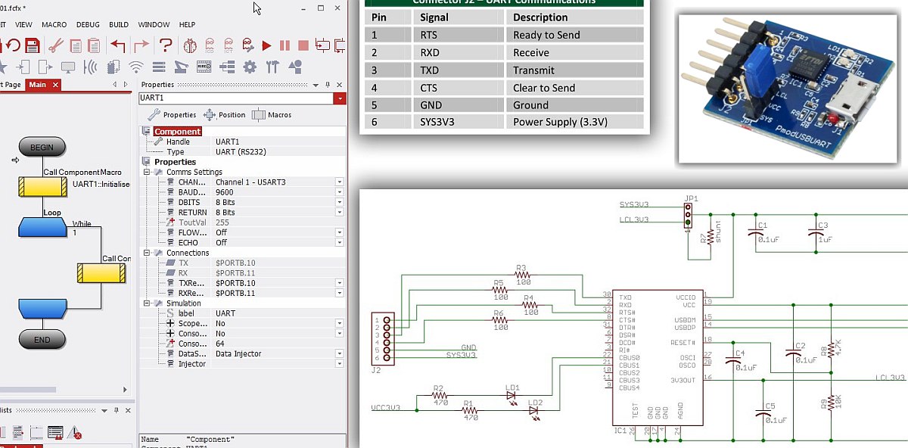Click the Redo arrow icon
The width and height of the screenshot is (908, 448).
pos(141,45)
